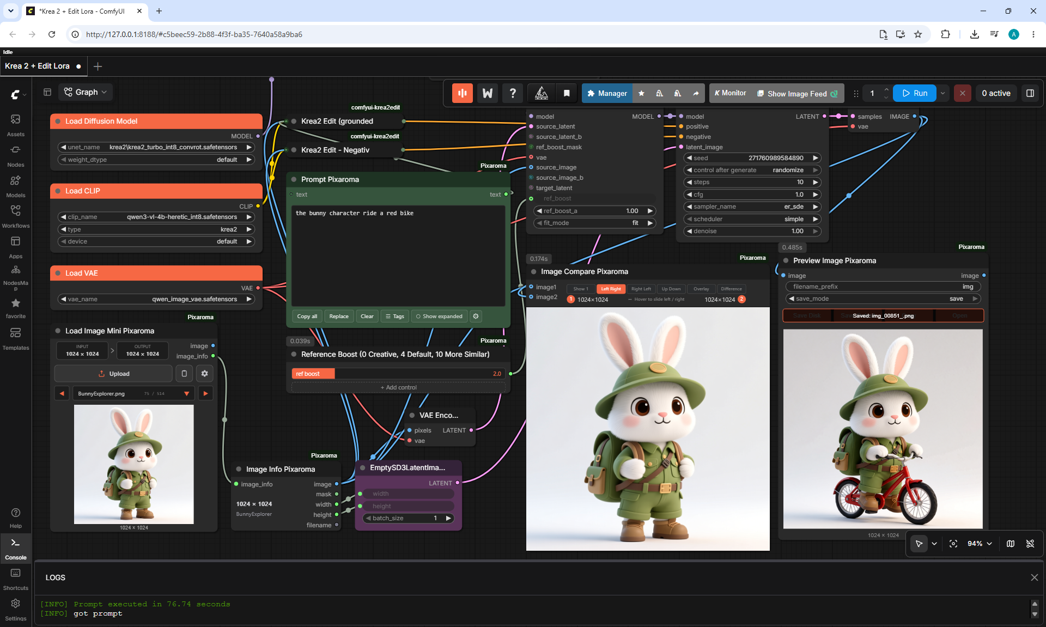Click Replace in Prompt Pixaroma
The height and width of the screenshot is (627, 1046).
click(338, 316)
